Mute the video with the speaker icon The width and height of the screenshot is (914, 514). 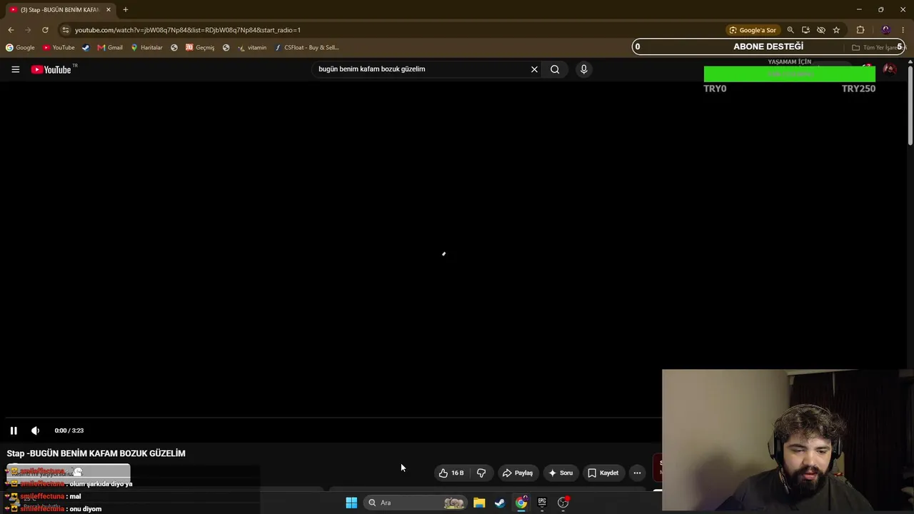pos(35,430)
